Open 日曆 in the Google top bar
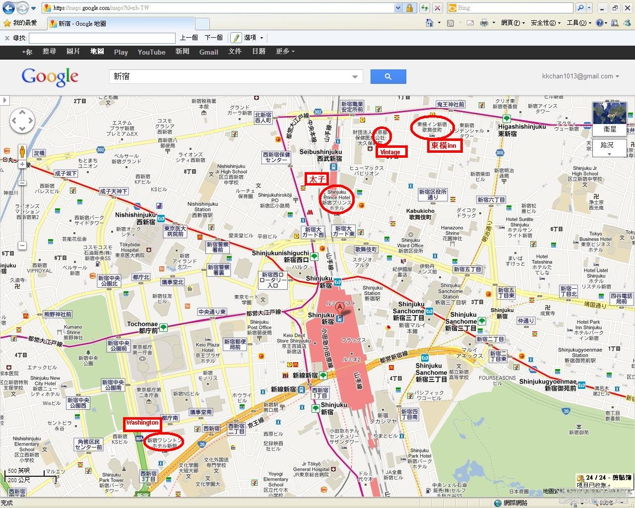Screen dimensions: 635x508 tap(258, 52)
